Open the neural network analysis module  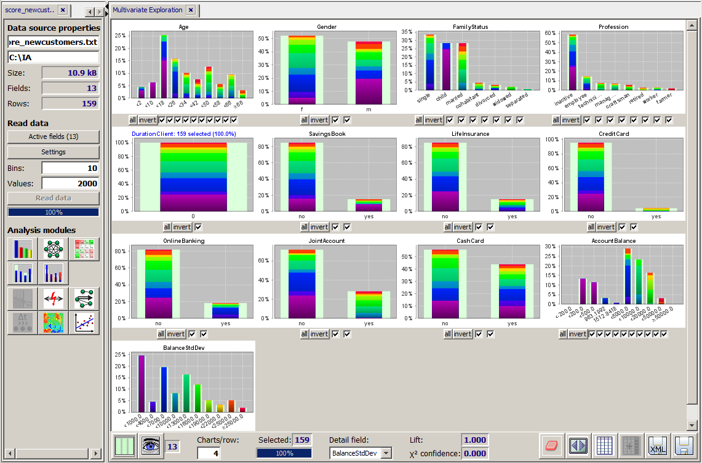coord(53,249)
